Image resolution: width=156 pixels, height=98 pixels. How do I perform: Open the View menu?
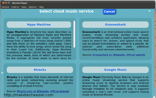(x=24, y=7)
